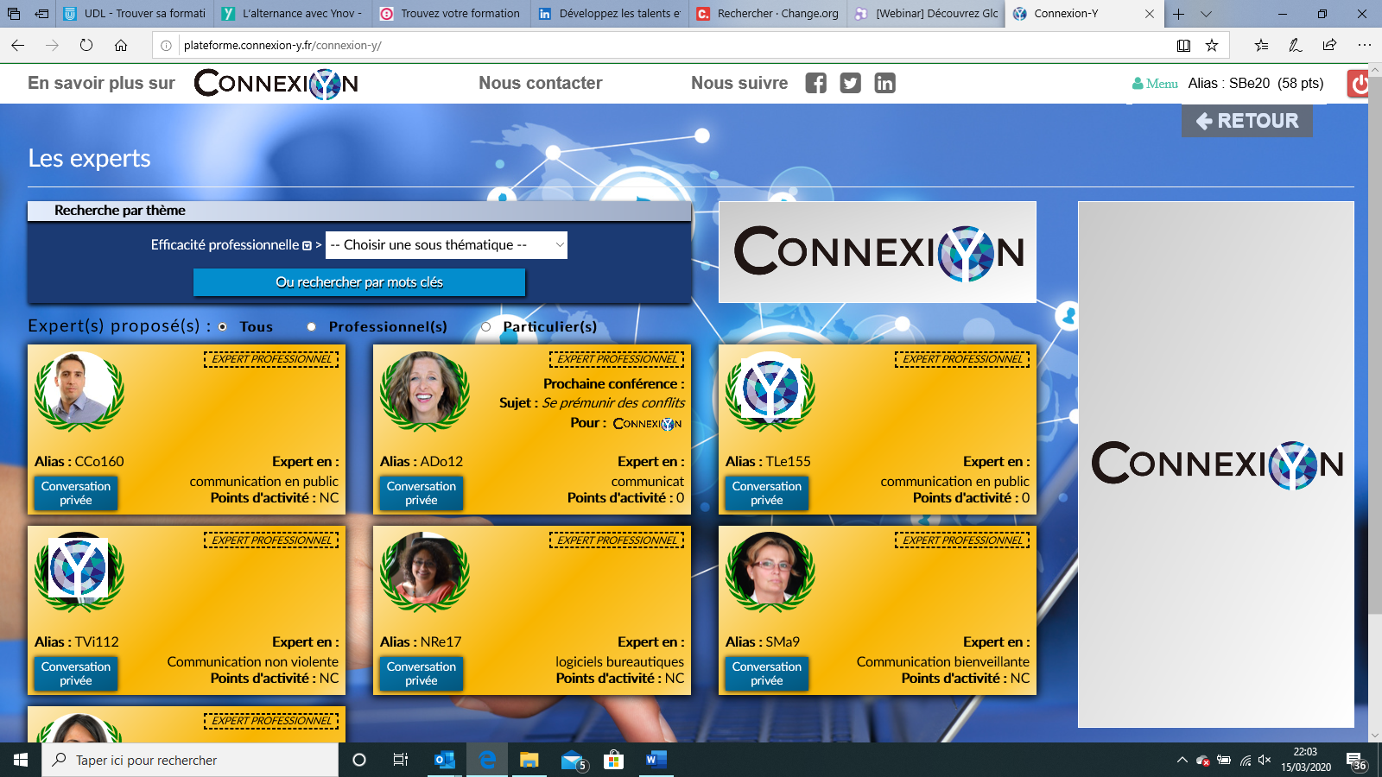Click the ADo12 expert profile photo
Screen dimensions: 1382x777
tap(424, 390)
